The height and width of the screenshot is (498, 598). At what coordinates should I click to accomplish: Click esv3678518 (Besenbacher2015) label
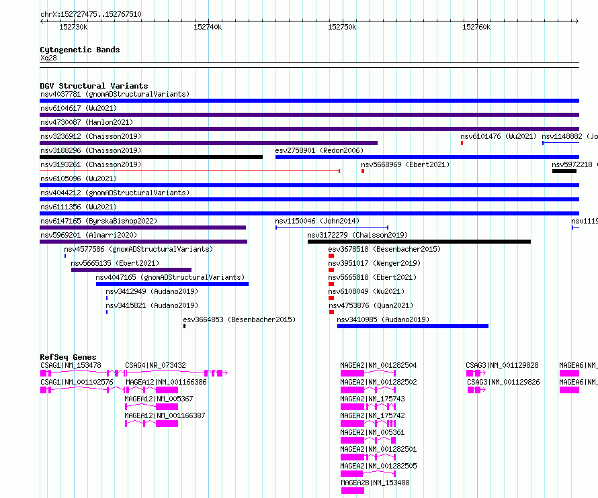click(384, 249)
